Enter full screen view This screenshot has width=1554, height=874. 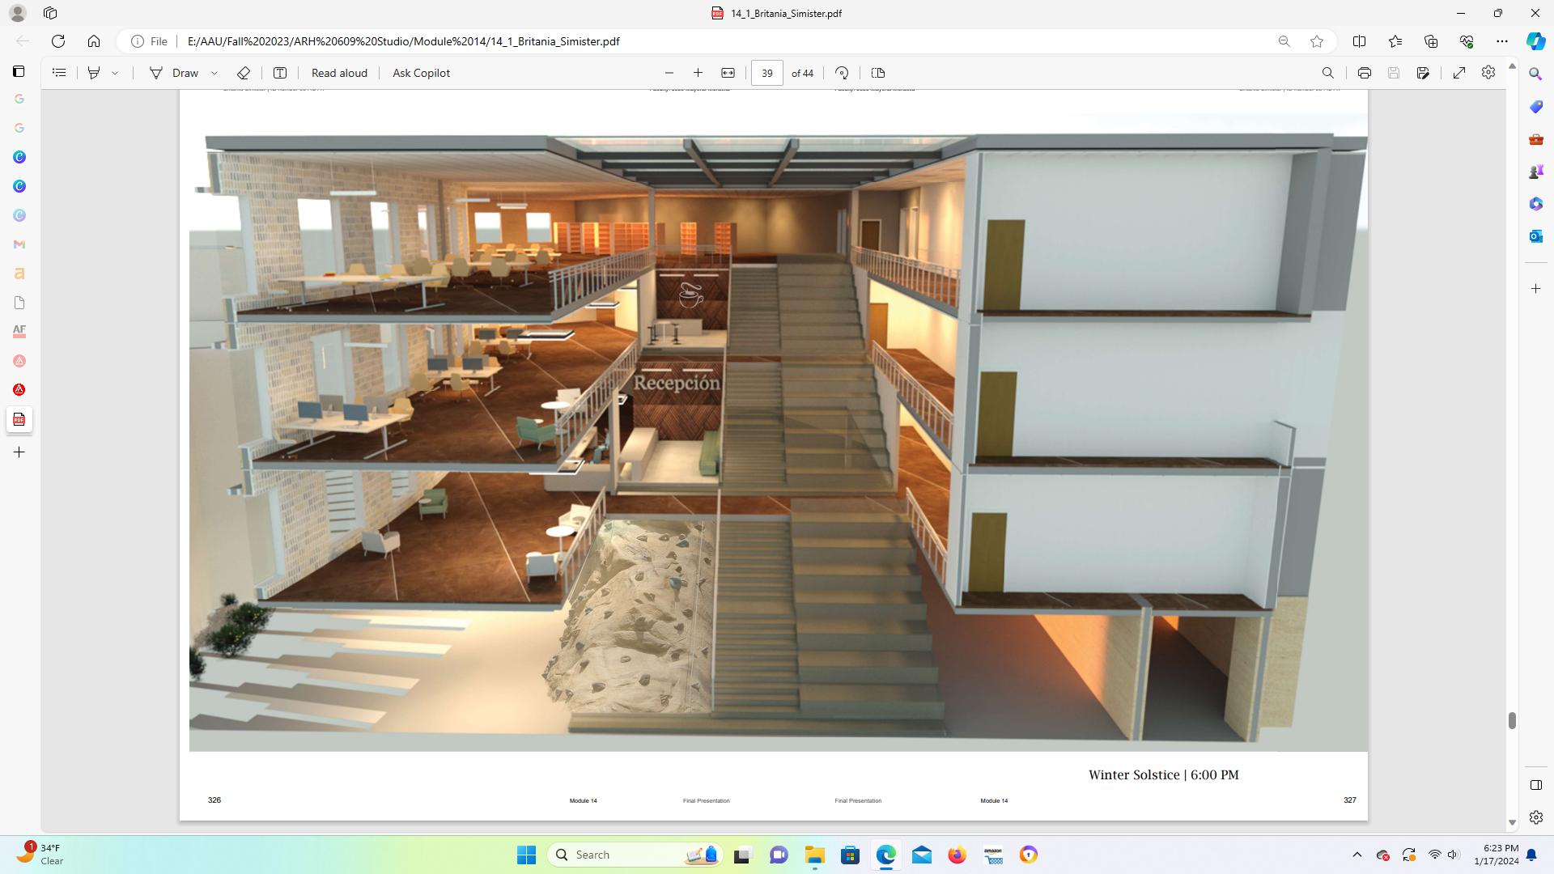pos(1458,73)
